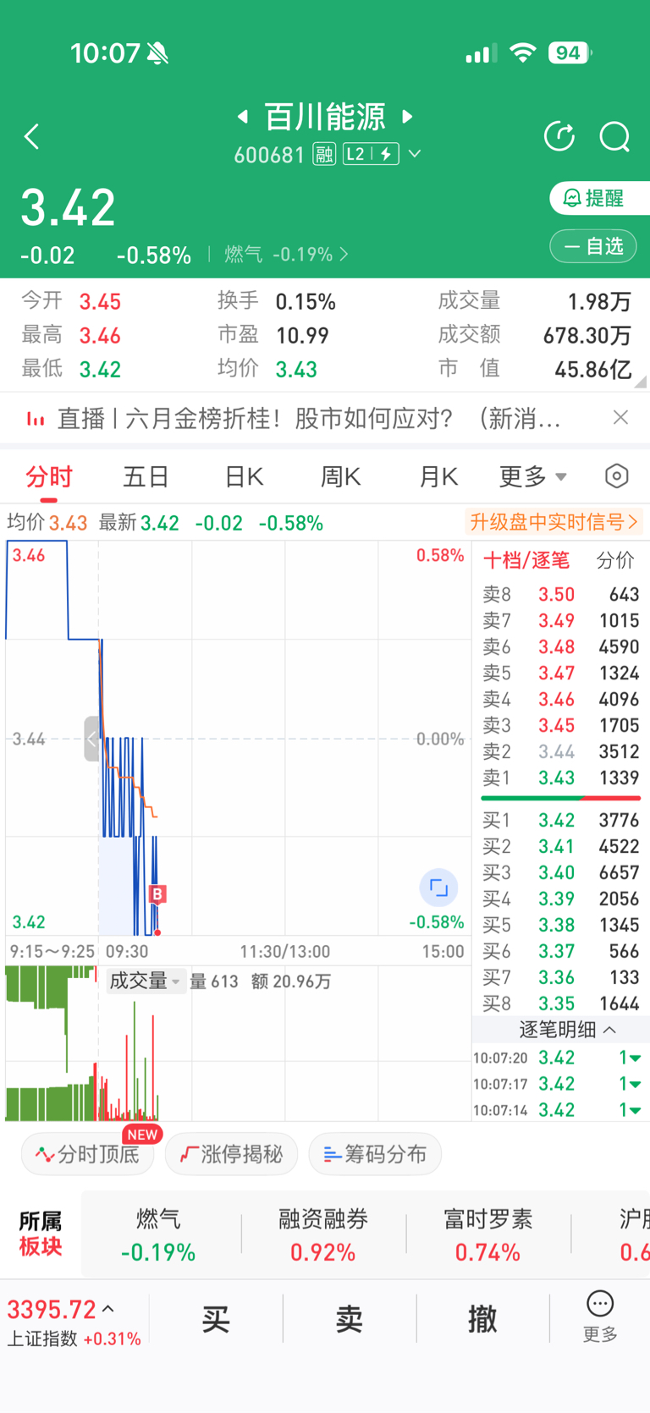Switch to 分价 price distribution tab
Image resolution: width=650 pixels, height=1413 pixels.
[615, 560]
